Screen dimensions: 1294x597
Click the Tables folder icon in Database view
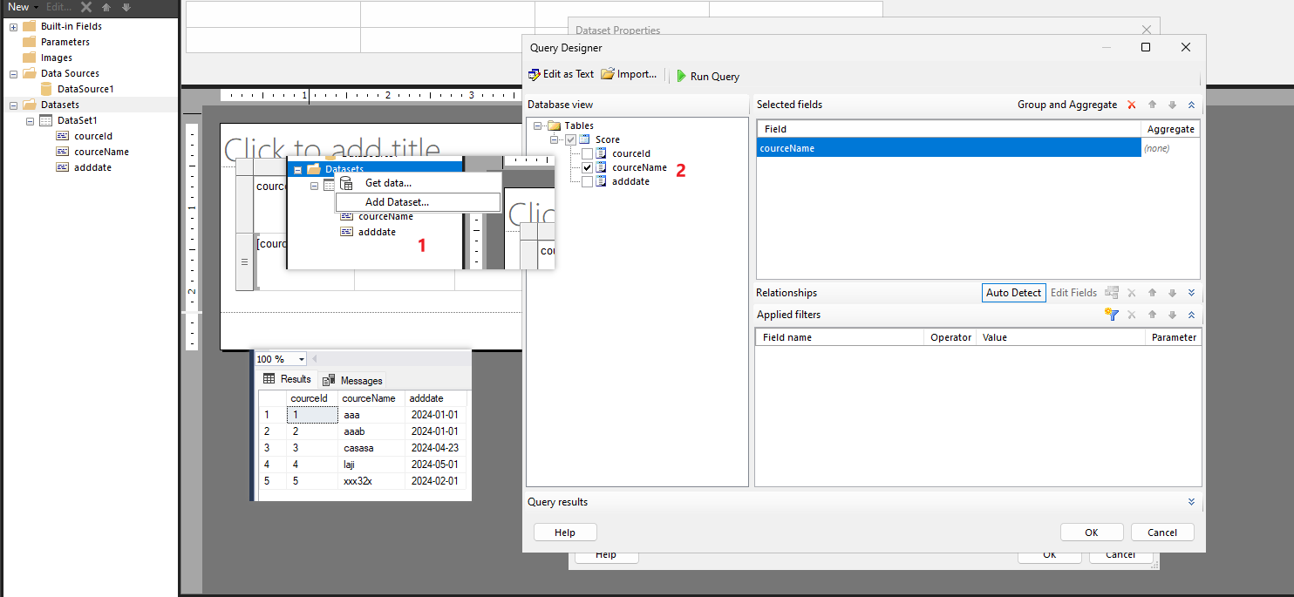tap(554, 126)
